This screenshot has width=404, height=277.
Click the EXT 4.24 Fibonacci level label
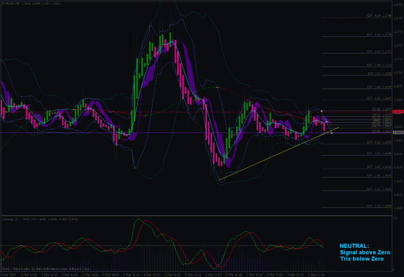(x=379, y=15)
